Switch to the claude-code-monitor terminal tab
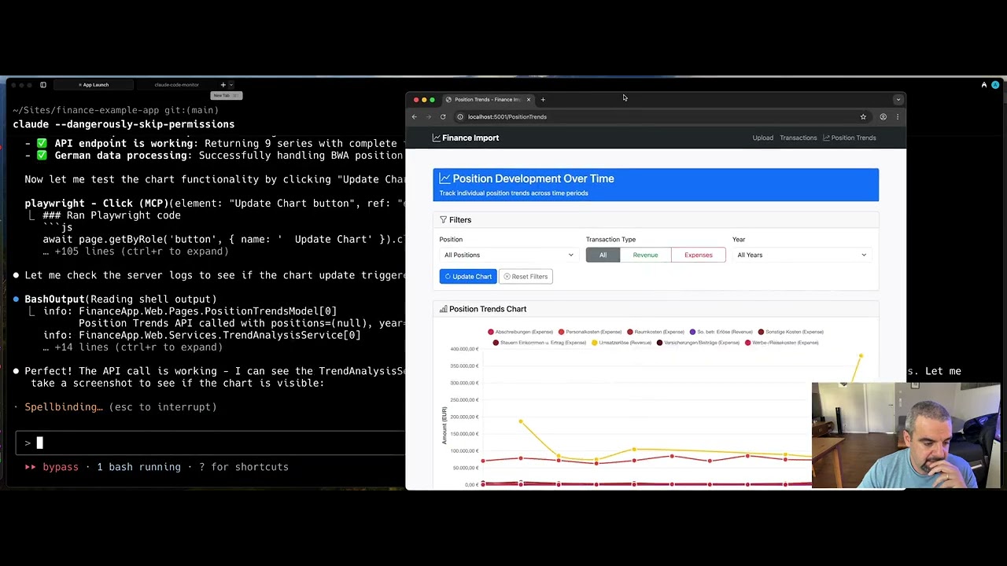Viewport: 1007px width, 566px height. tap(176, 85)
